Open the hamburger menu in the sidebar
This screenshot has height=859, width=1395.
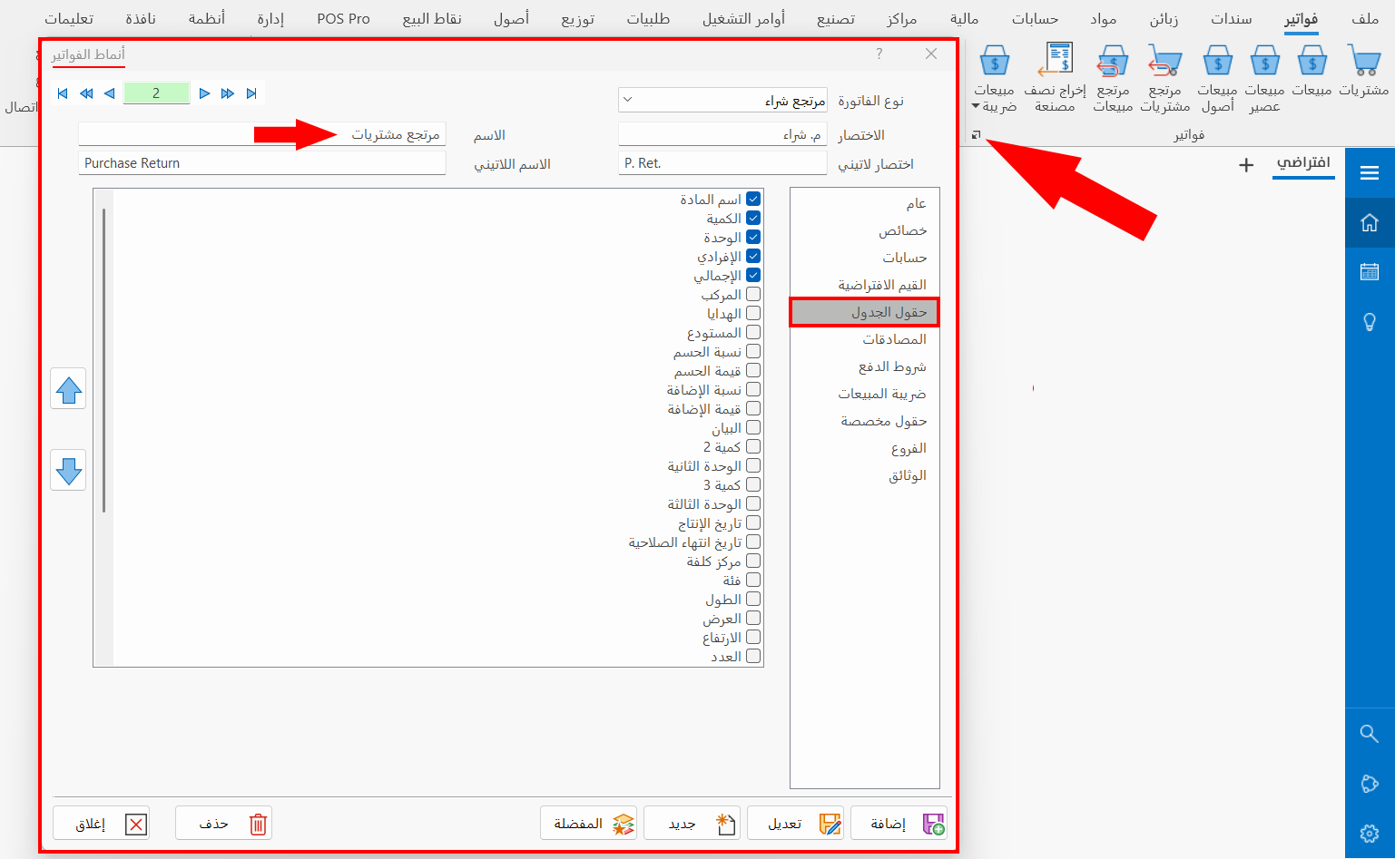click(x=1370, y=171)
